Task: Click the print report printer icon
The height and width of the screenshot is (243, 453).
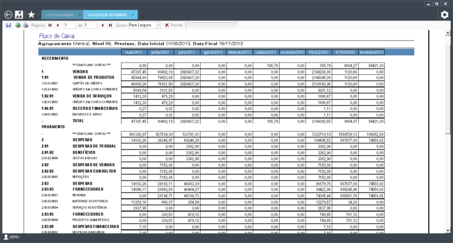Action: (x=25, y=25)
